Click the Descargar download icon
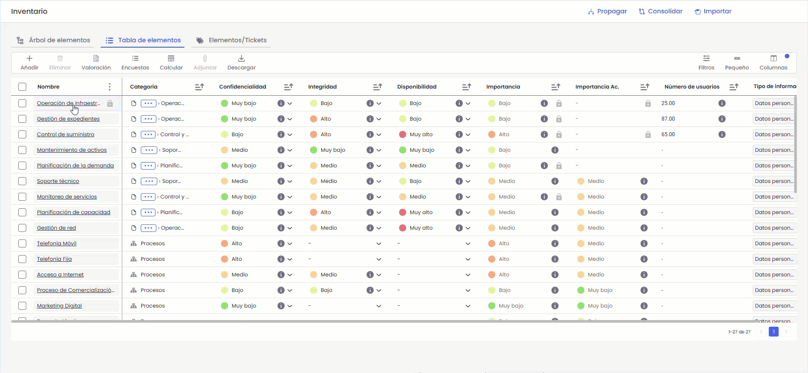808x373 pixels. 241,59
